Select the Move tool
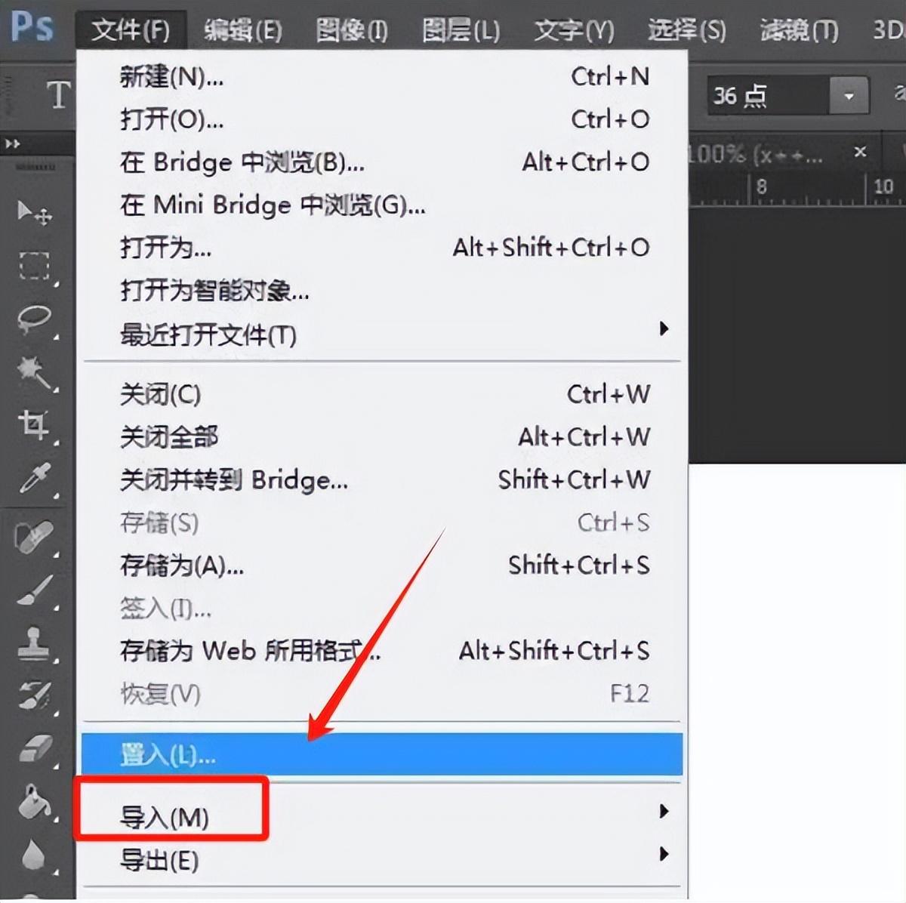The width and height of the screenshot is (906, 903). coord(35,213)
